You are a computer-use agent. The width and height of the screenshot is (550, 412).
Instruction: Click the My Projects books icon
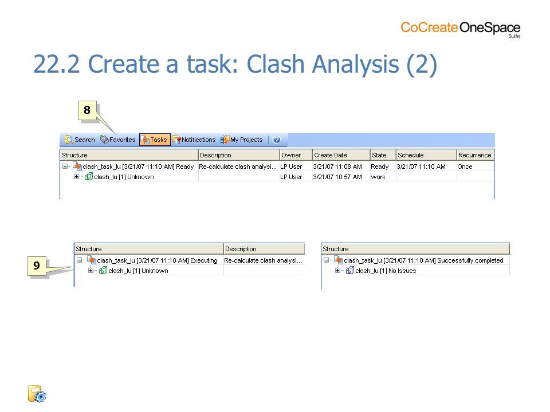click(225, 140)
